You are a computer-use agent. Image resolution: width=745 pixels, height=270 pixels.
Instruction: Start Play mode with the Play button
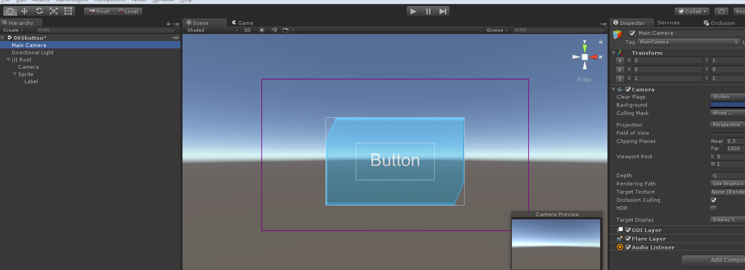pos(414,11)
